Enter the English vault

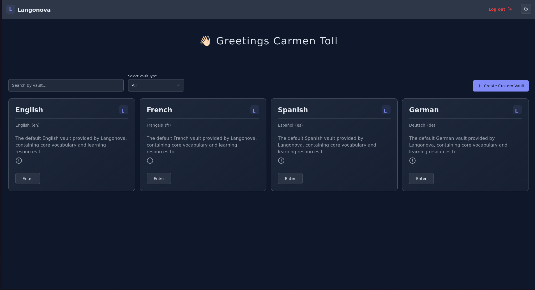27,179
